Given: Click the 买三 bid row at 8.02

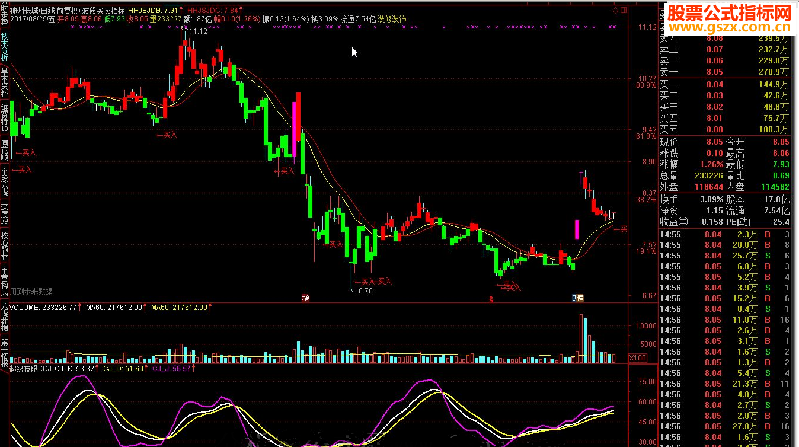Looking at the screenshot, I should tap(724, 107).
